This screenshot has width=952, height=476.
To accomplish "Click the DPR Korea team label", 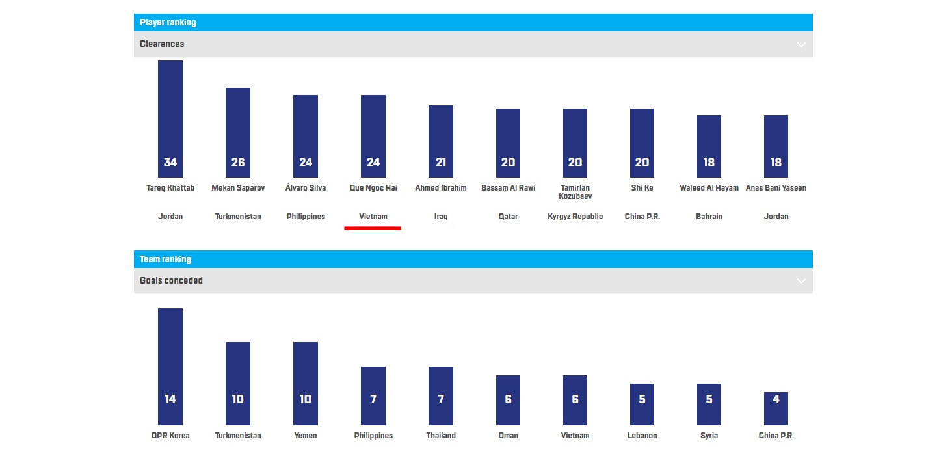I will tap(170, 436).
